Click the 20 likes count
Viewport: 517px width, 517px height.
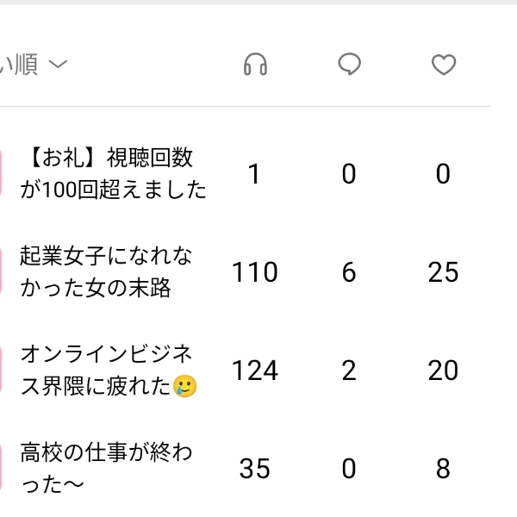pos(443,371)
